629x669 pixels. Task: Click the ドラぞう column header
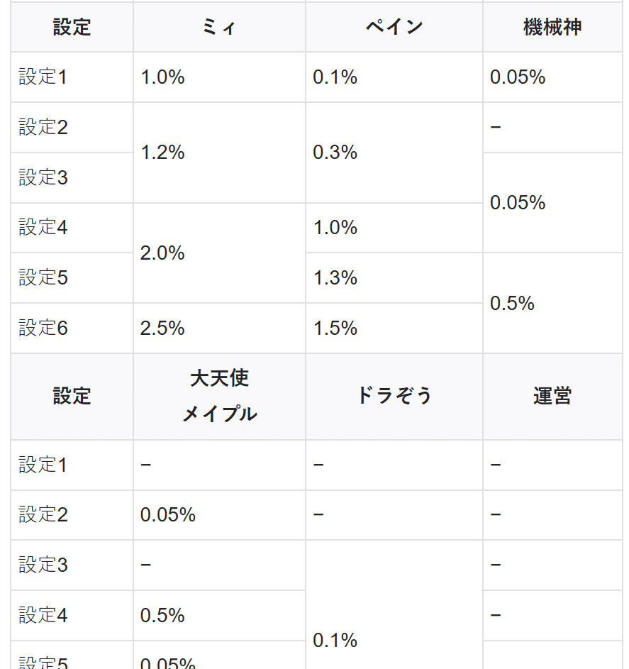pos(394,396)
